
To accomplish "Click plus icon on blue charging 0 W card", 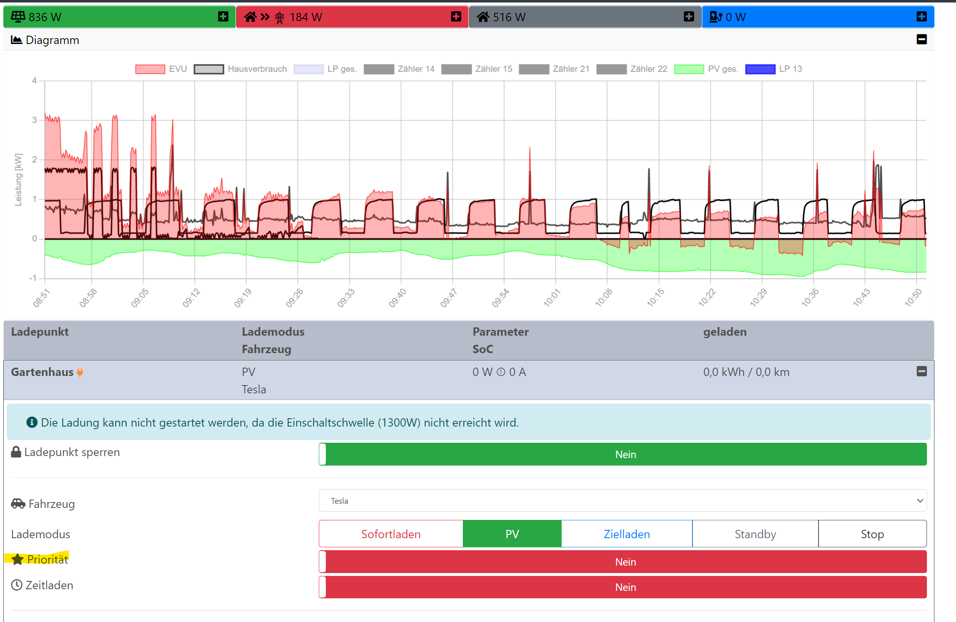I will pos(922,17).
